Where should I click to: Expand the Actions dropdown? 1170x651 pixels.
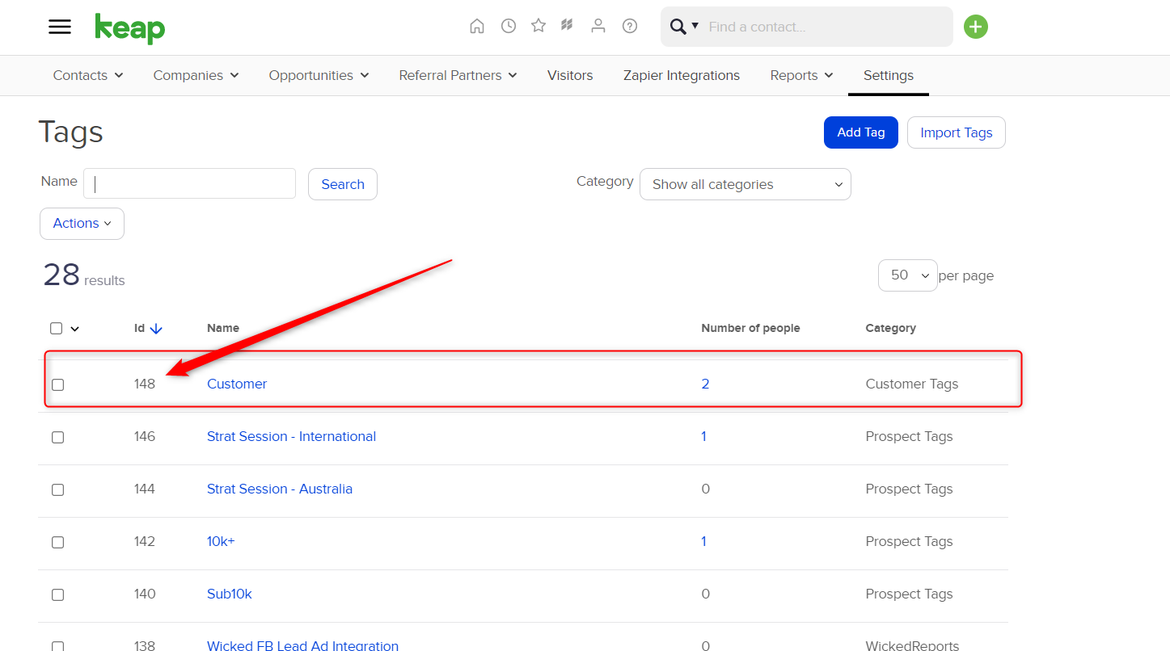(x=82, y=224)
